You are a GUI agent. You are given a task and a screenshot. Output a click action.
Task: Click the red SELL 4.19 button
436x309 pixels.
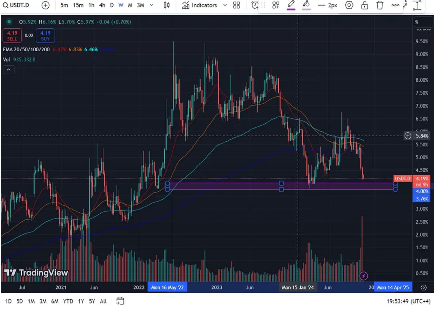click(x=12, y=36)
